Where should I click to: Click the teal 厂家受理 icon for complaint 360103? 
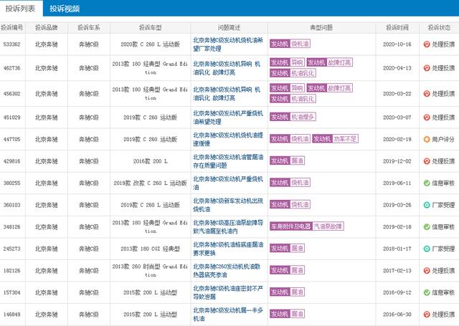427,205
